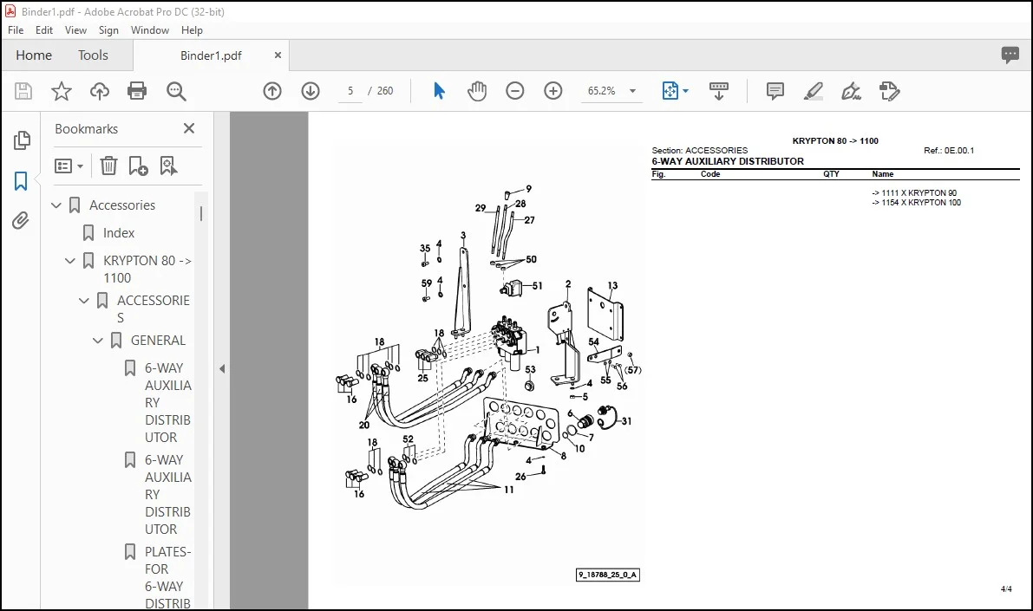Screen dimensions: 1033x611
Task: Open the Edit menu
Action: coord(44,30)
